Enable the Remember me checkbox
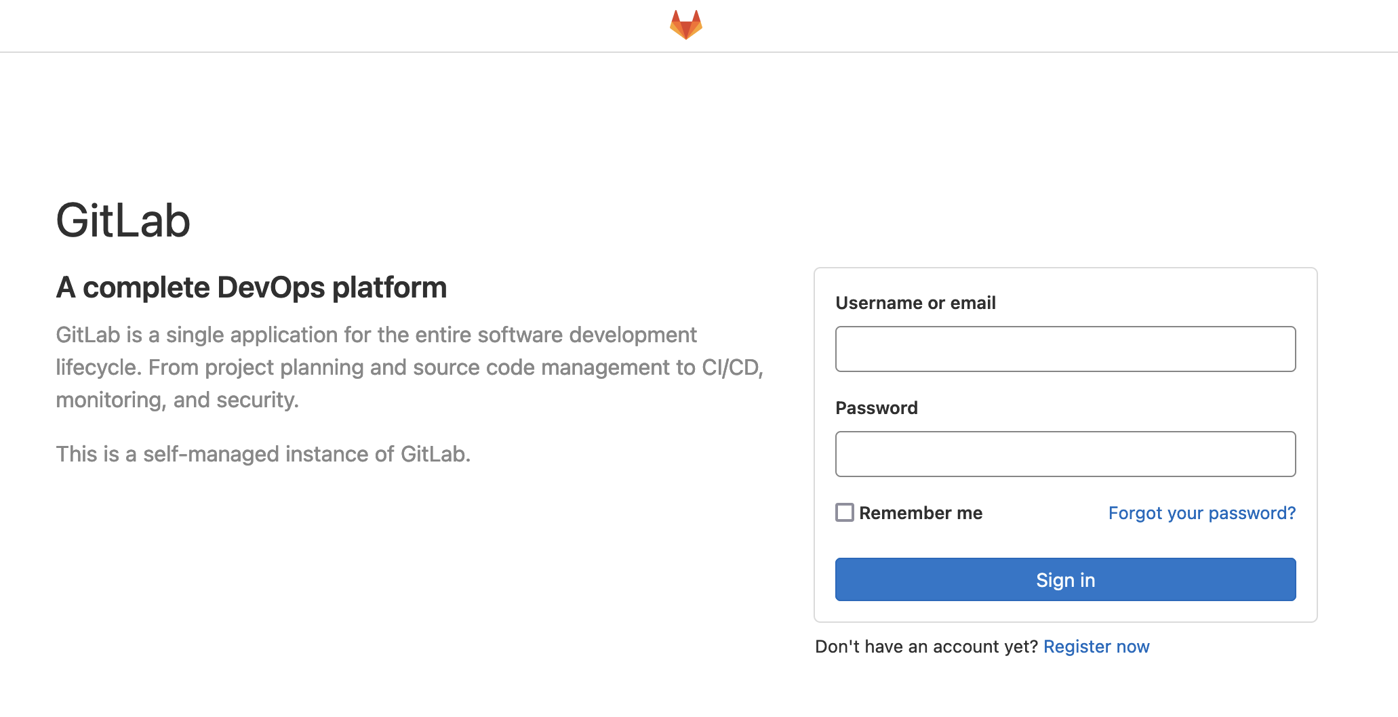Screen dimensions: 1398x717 (844, 512)
